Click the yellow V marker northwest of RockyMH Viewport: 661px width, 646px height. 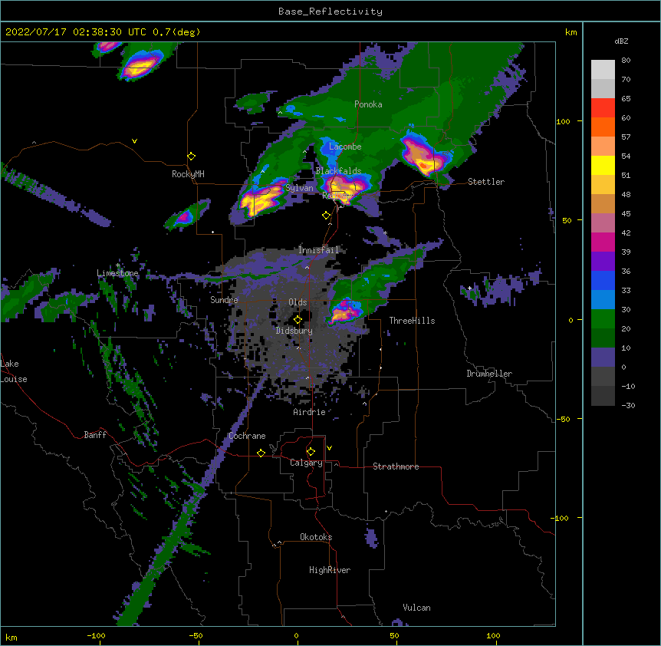point(134,141)
